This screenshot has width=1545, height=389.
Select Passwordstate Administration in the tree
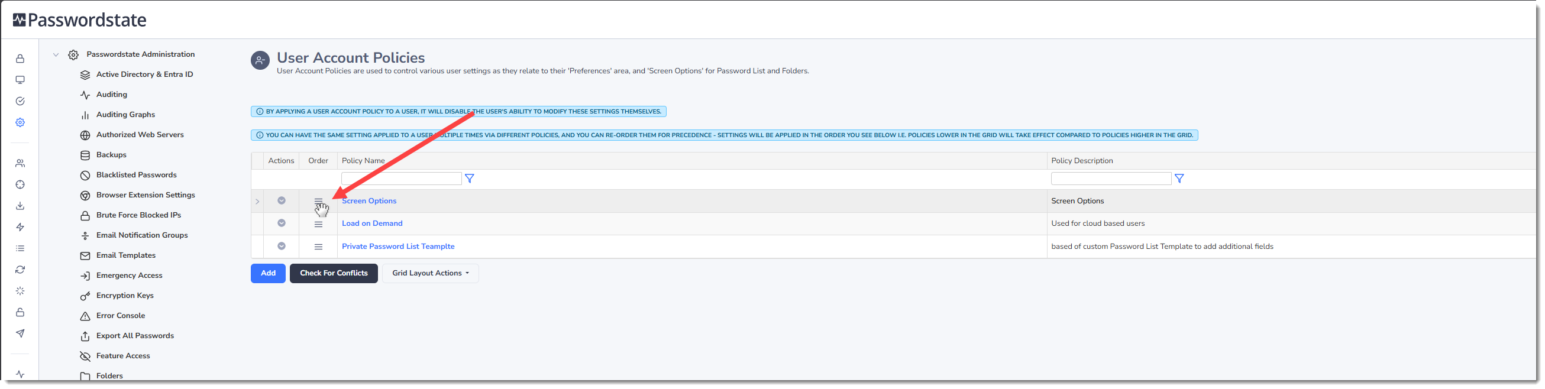pos(140,54)
